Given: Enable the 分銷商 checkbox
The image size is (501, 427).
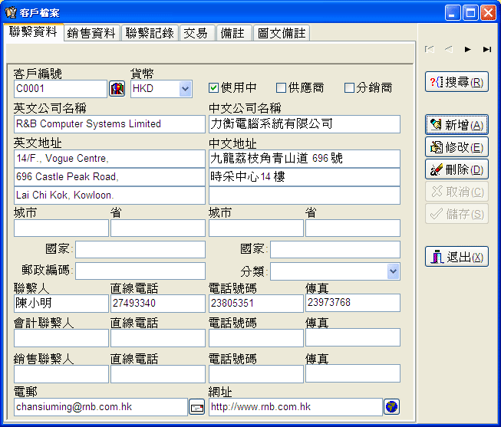Looking at the screenshot, I should point(349,88).
